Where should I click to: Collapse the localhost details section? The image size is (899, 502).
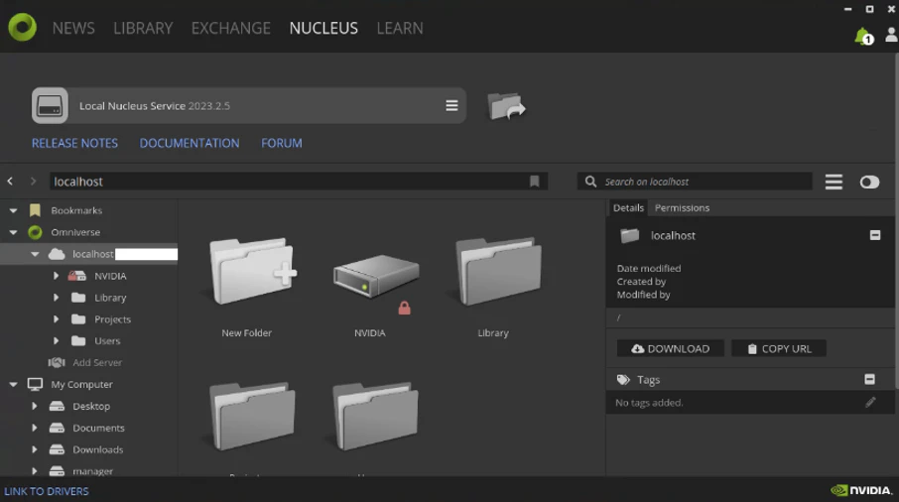point(875,235)
